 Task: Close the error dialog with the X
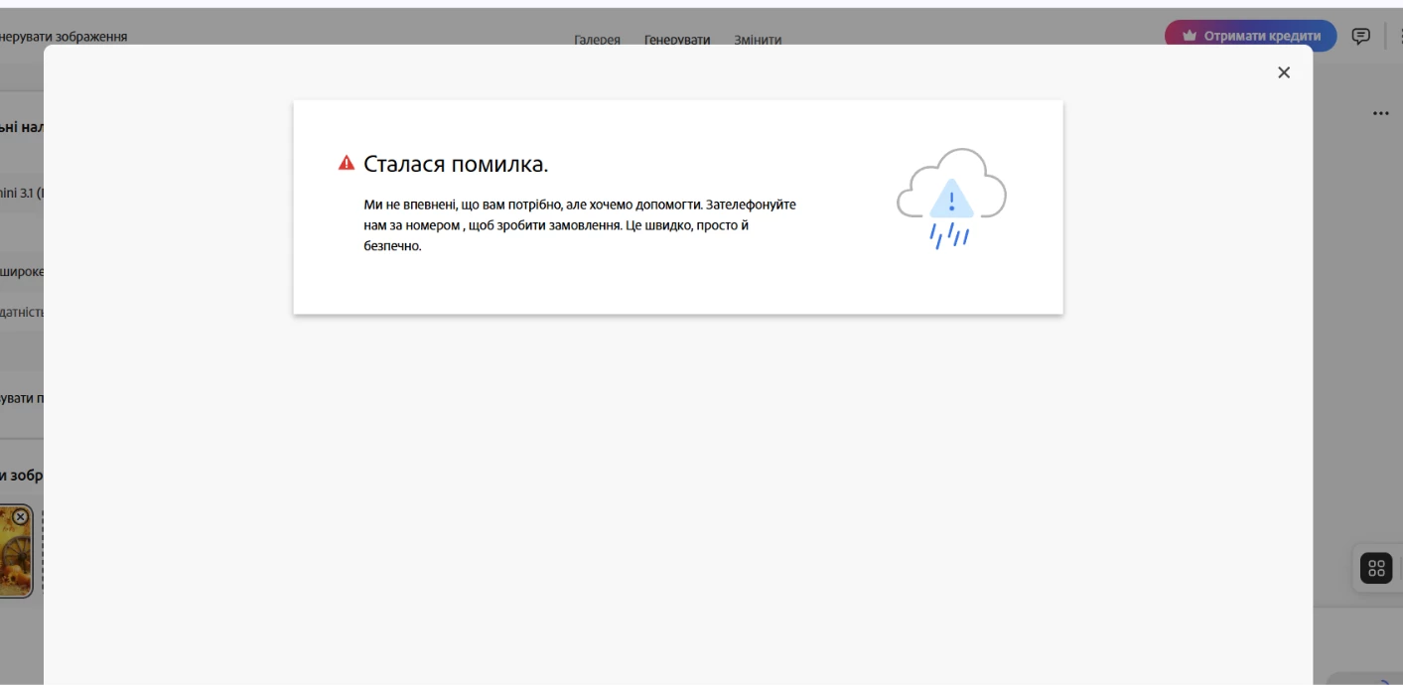1284,72
